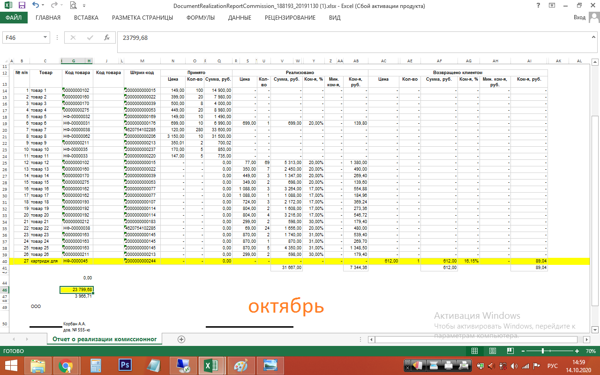
Task: Open Calculator from taskbar
Action: [x=96, y=366]
